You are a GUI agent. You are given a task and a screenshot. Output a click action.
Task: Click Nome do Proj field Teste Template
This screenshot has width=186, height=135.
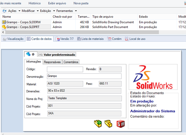pos(84,98)
